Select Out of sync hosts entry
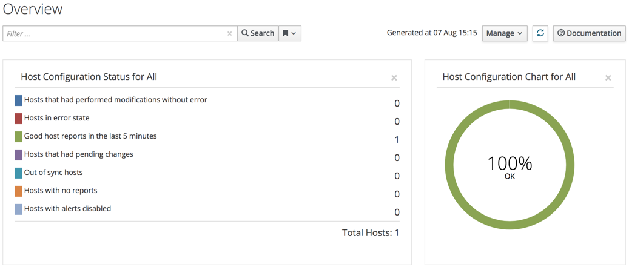Viewport: 629px width, 270px height. pos(53,173)
